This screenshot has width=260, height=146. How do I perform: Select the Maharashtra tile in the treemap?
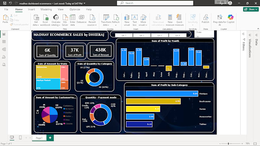(x=48, y=71)
